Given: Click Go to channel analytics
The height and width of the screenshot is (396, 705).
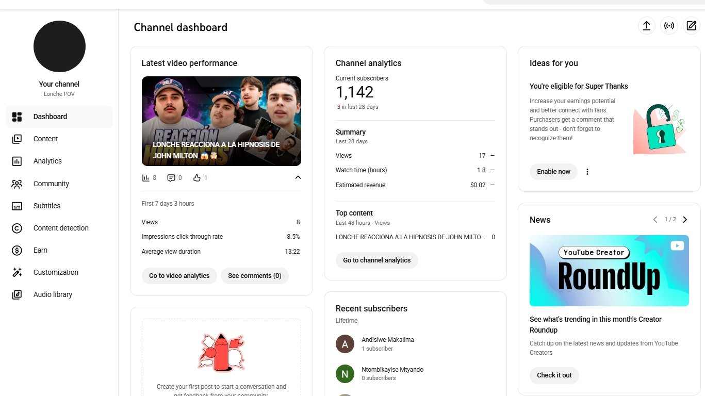Looking at the screenshot, I should click(376, 260).
